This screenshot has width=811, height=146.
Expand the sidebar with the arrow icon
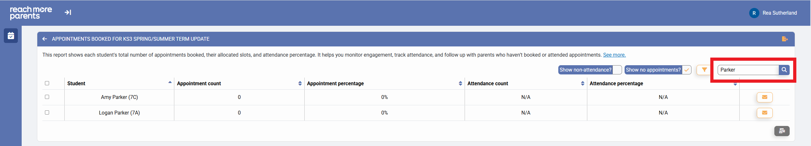[x=68, y=12]
